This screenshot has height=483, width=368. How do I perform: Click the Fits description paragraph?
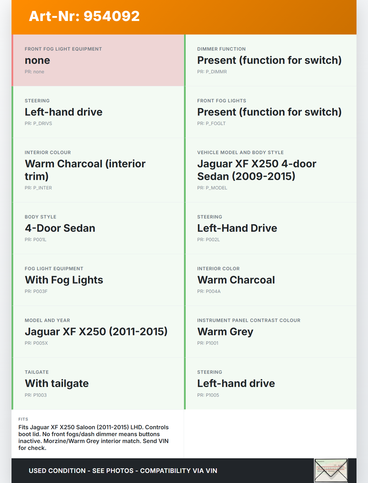pos(94,437)
